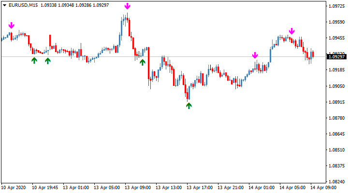Click the 13 Apr 21:00 time label
The height and width of the screenshot is (193, 348).
click(x=231, y=188)
